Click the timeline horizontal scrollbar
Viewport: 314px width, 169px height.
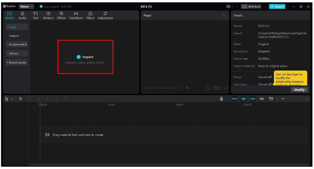click(169, 165)
